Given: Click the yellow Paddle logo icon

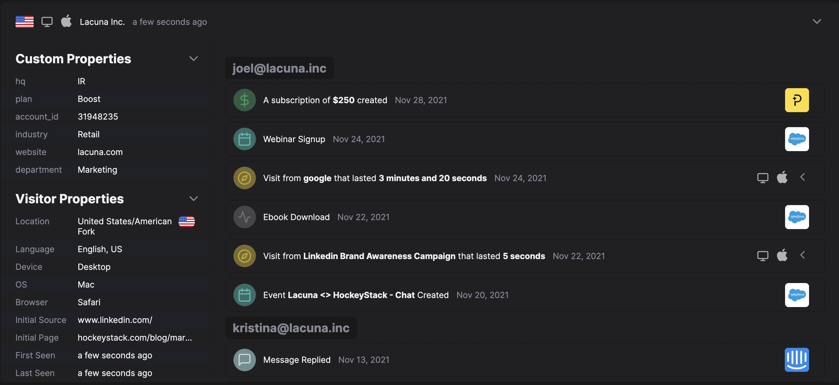Looking at the screenshot, I should (x=796, y=100).
